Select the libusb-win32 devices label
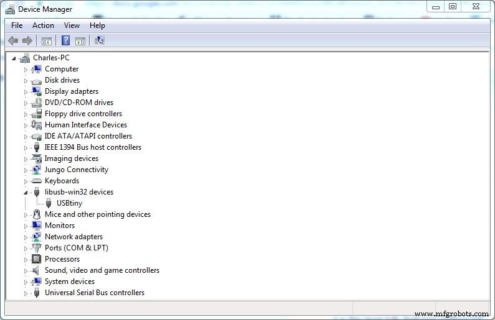The image size is (495, 320). tap(79, 192)
